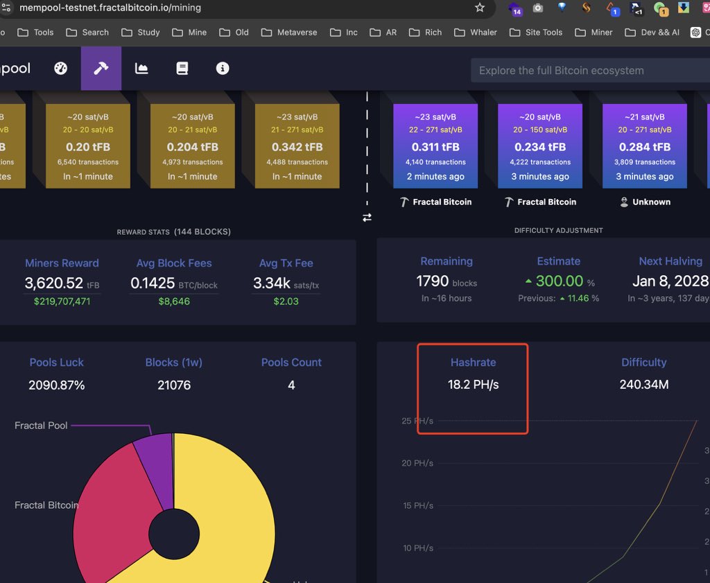Click the Pools Luck 2090.87% value
Screen dimensions: 710x583
(57, 385)
